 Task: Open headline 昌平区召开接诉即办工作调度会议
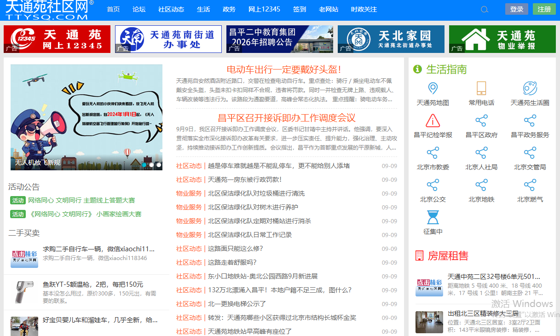pyautogui.click(x=287, y=118)
